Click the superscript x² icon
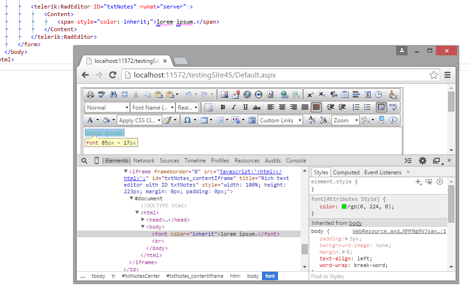This screenshot has width=469, height=292. [310, 94]
